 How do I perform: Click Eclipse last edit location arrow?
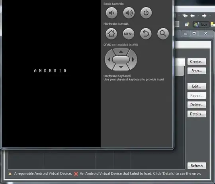[x=185, y=16]
